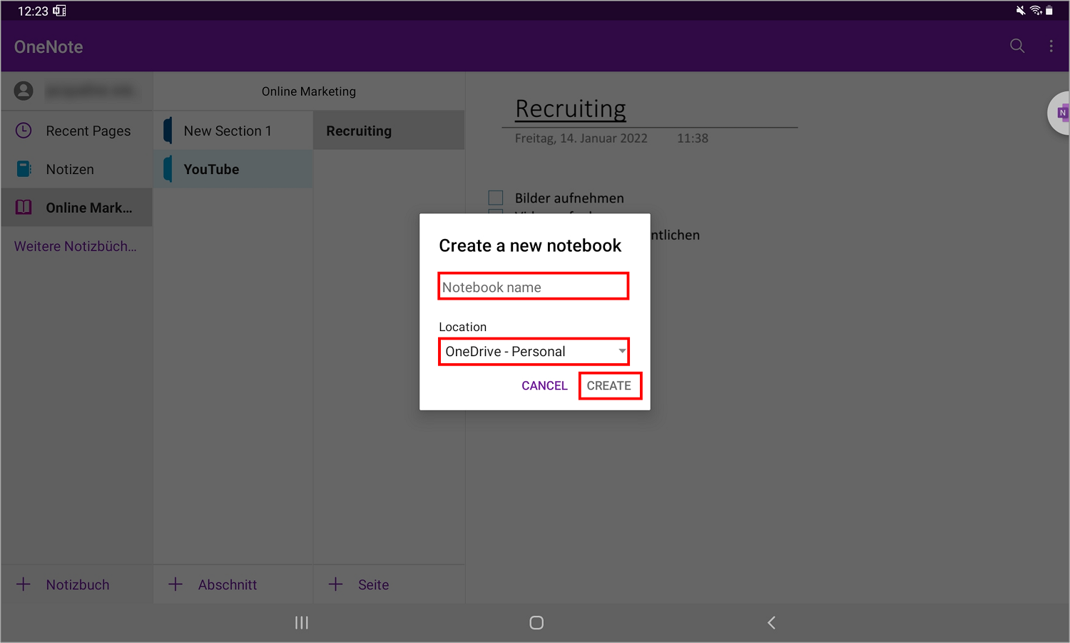Open Recent Pages in the sidebar
1070x643 pixels.
(77, 131)
